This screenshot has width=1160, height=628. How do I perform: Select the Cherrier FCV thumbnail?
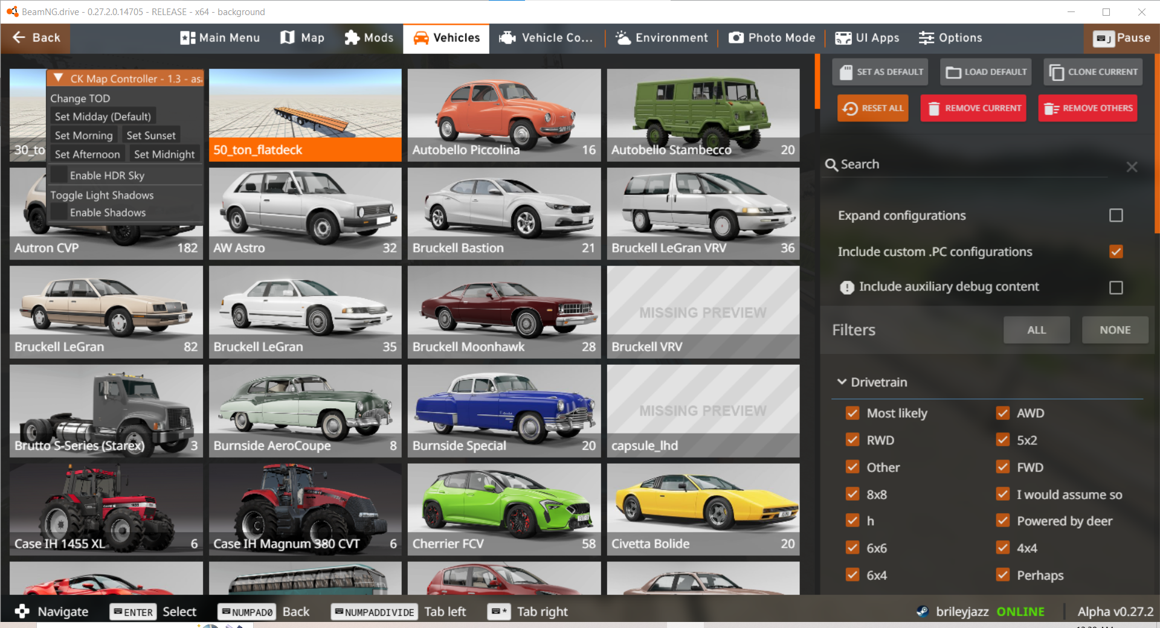click(x=504, y=510)
